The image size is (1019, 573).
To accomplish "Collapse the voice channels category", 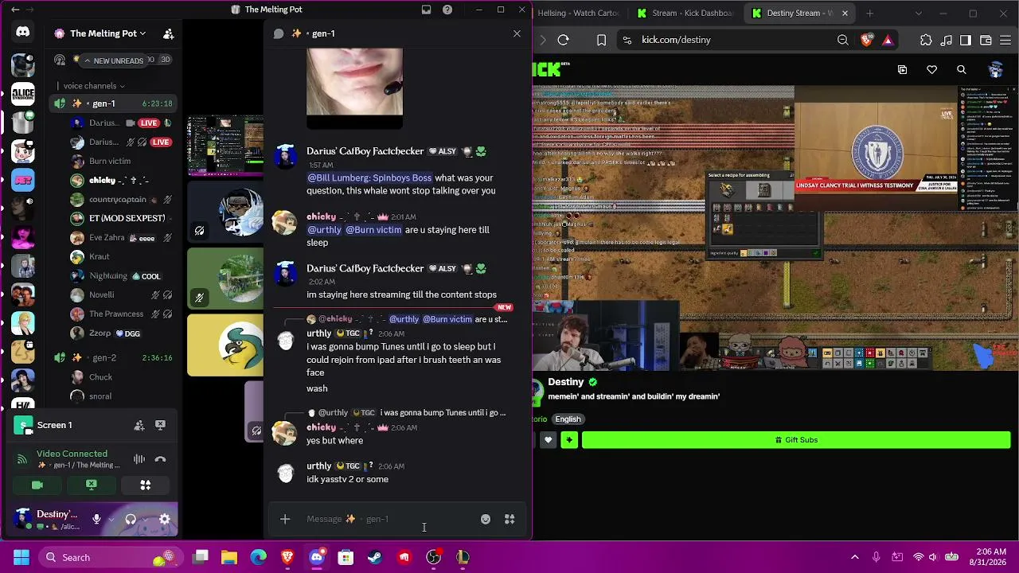I will tap(94, 86).
